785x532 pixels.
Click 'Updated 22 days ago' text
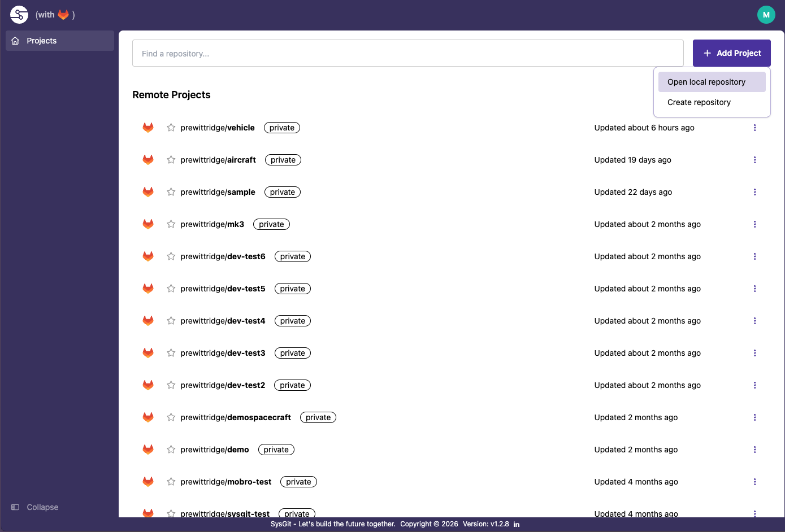tap(633, 192)
